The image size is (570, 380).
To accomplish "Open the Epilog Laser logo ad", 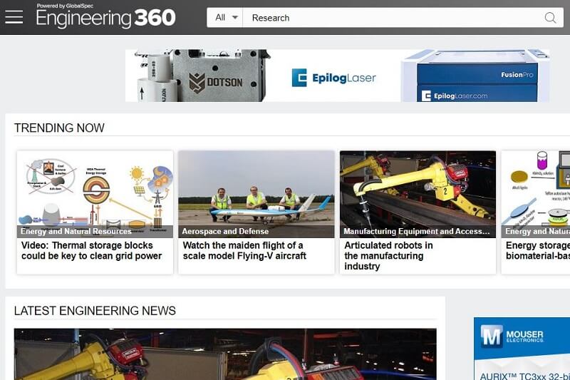I will (333, 78).
